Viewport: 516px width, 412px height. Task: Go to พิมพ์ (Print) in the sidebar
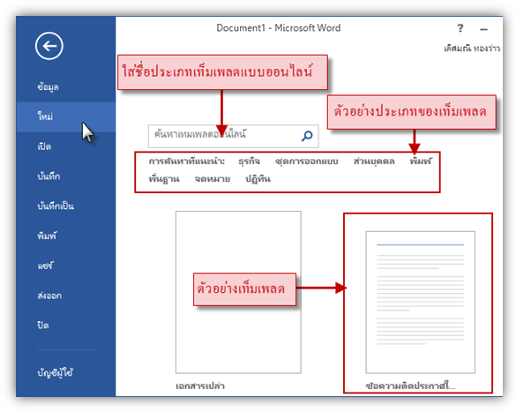(47, 236)
